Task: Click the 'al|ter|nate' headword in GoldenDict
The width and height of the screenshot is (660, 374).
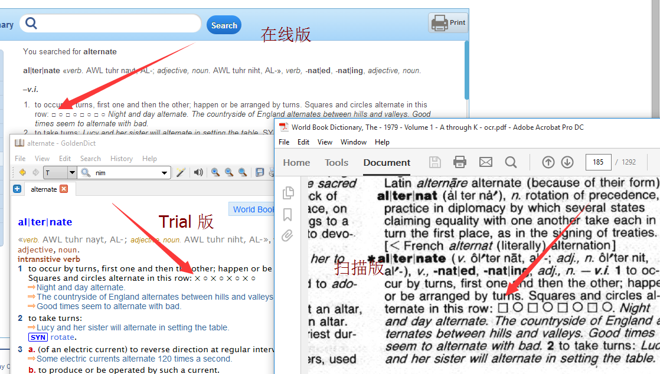Action: tap(45, 222)
